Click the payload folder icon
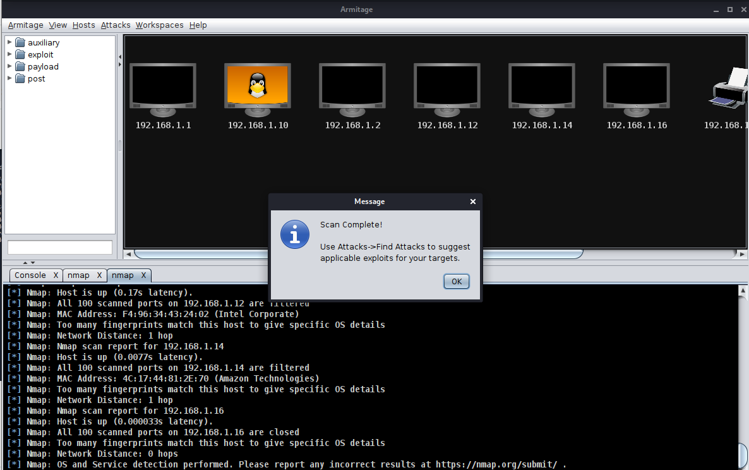 (x=20, y=66)
